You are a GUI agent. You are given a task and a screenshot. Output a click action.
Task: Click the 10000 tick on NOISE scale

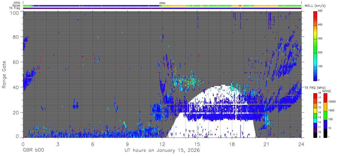tap(332, 102)
